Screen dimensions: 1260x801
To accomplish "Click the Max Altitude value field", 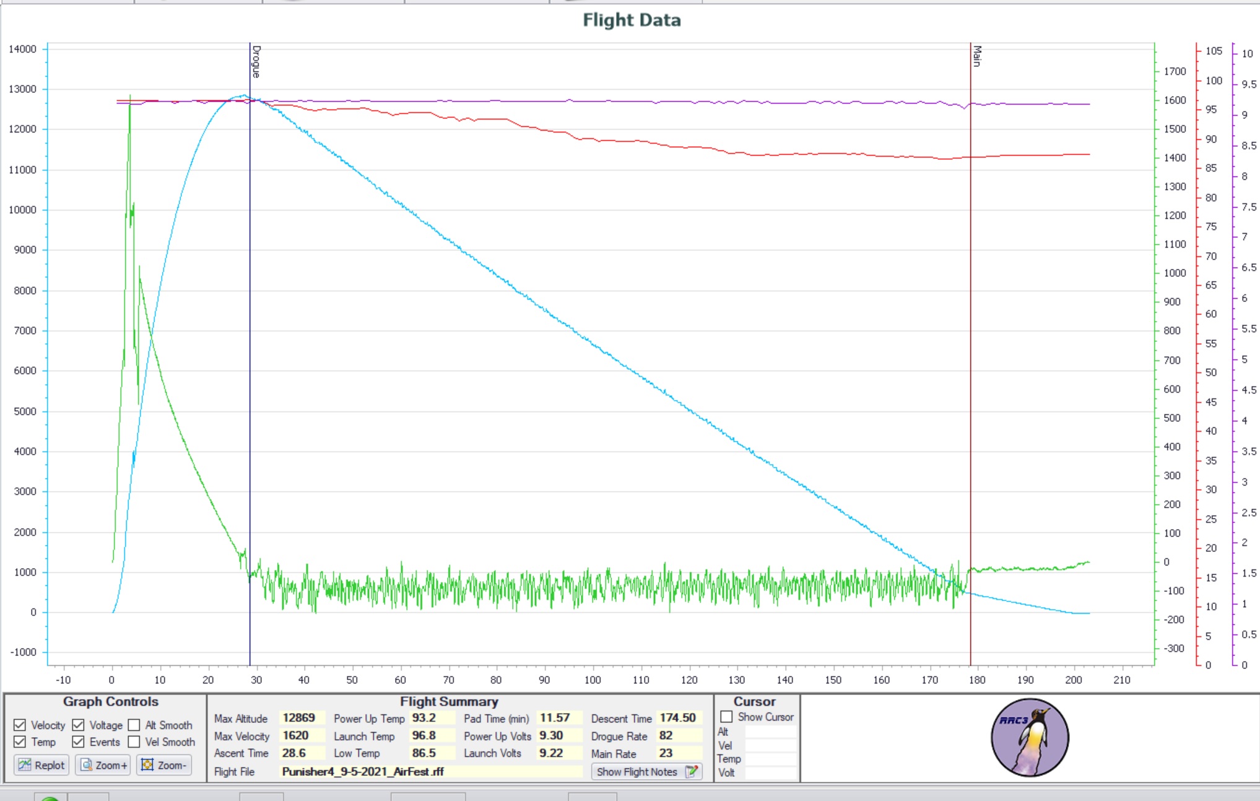I will (300, 718).
